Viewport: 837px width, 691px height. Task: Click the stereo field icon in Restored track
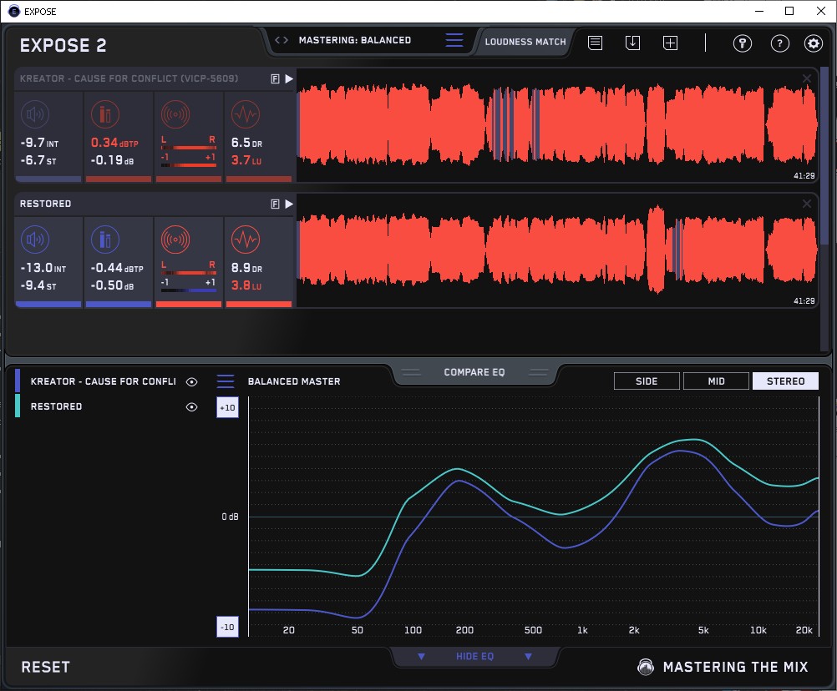tap(175, 240)
